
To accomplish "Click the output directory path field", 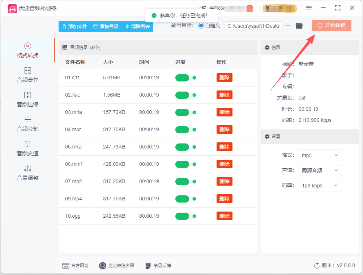I will point(253,26).
